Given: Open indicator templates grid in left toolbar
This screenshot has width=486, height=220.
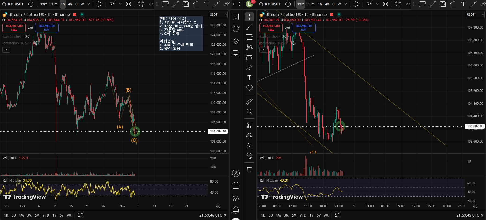Looking at the screenshot, I should coord(129,4).
